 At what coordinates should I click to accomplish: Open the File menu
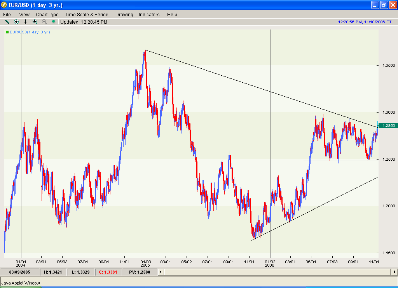[7, 14]
